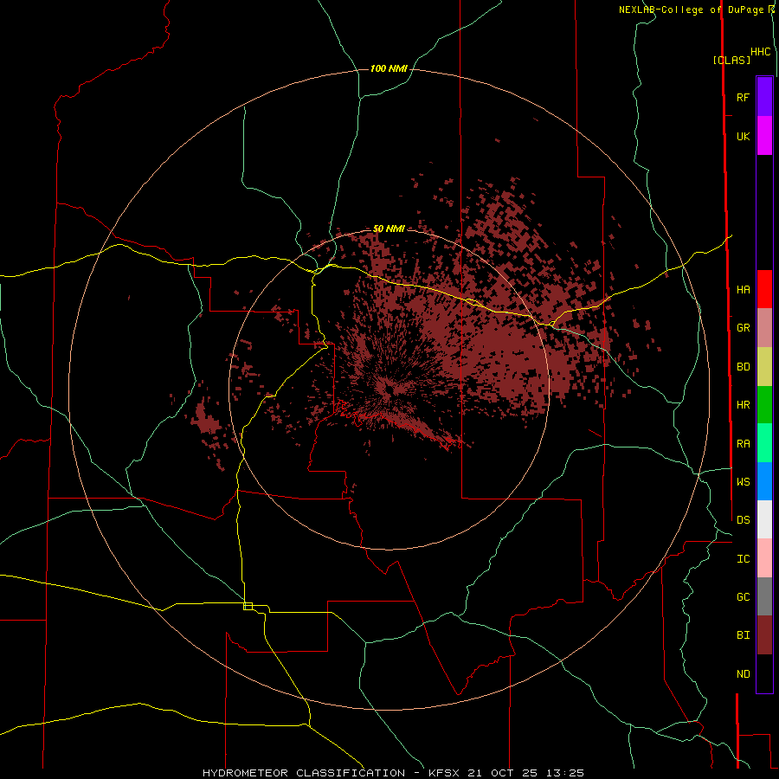779x779 pixels.
Task: Click the 50 NMI range ring label
Action: [x=389, y=229]
